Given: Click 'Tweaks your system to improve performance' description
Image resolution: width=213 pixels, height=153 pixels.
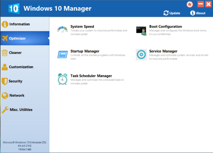Looking at the screenshot, I should (x=99, y=32).
